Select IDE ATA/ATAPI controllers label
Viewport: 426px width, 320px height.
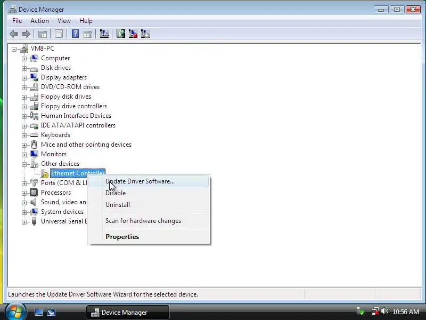(x=78, y=125)
